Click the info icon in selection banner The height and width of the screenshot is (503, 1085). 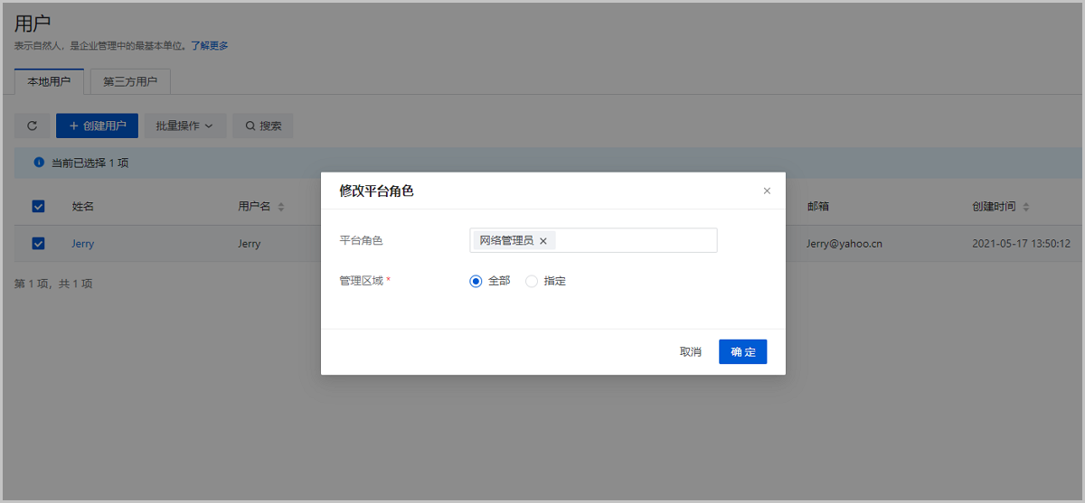[39, 163]
